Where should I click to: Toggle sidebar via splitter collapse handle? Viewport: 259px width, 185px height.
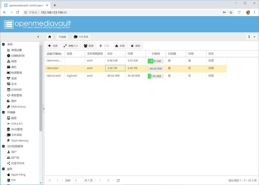pos(44,108)
